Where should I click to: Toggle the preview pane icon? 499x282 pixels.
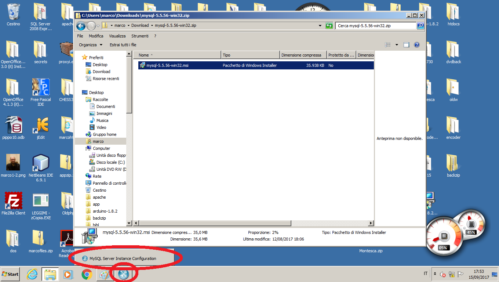(406, 45)
